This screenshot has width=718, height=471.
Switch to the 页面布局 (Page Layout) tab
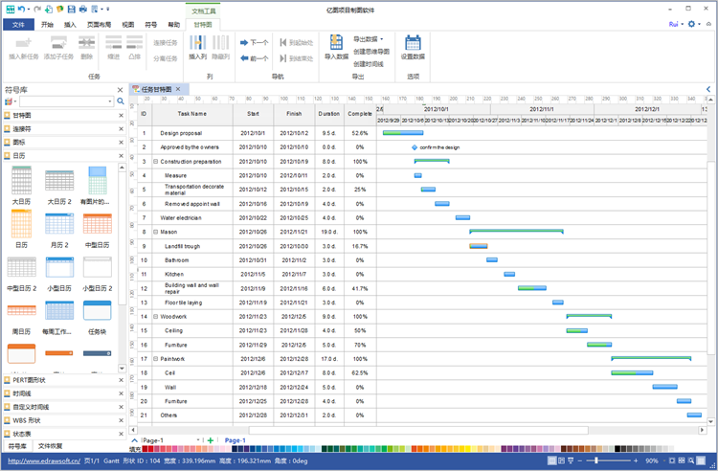coord(99,25)
